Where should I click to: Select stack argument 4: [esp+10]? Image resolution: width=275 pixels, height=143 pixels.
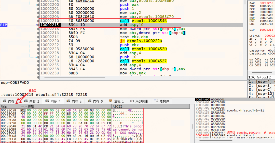(261, 94)
